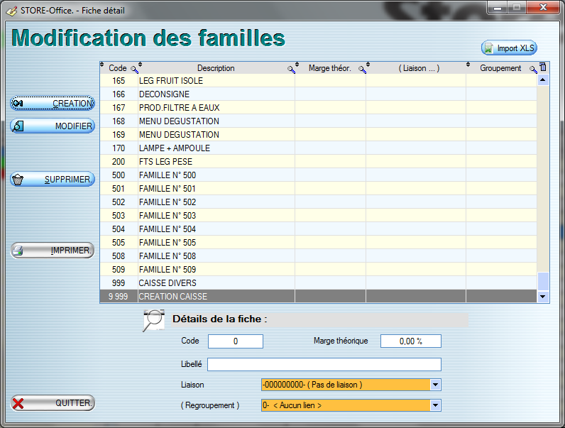Click the magnifier icon in Description column header
The height and width of the screenshot is (428, 565).
coord(291,69)
